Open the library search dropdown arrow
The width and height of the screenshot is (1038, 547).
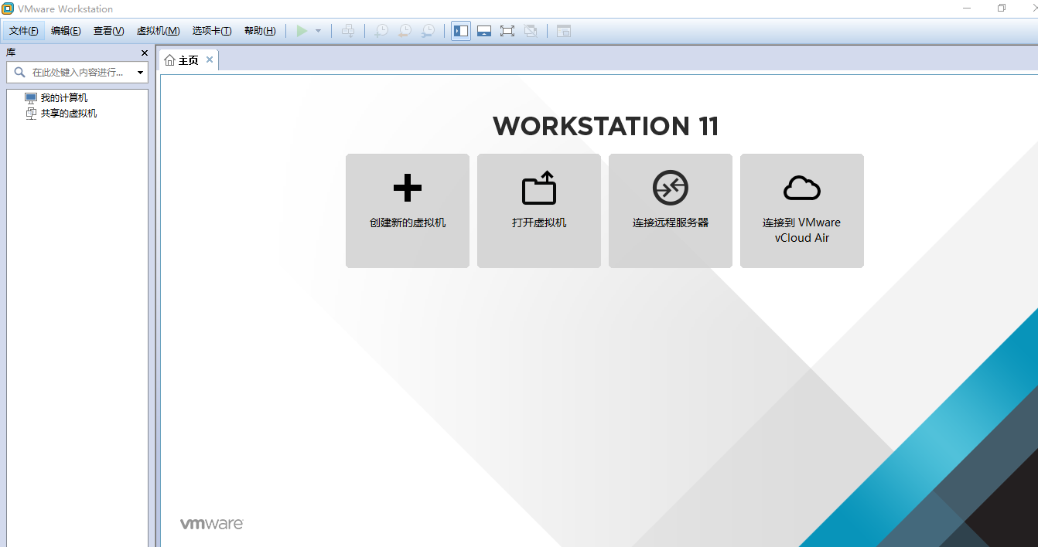(140, 73)
